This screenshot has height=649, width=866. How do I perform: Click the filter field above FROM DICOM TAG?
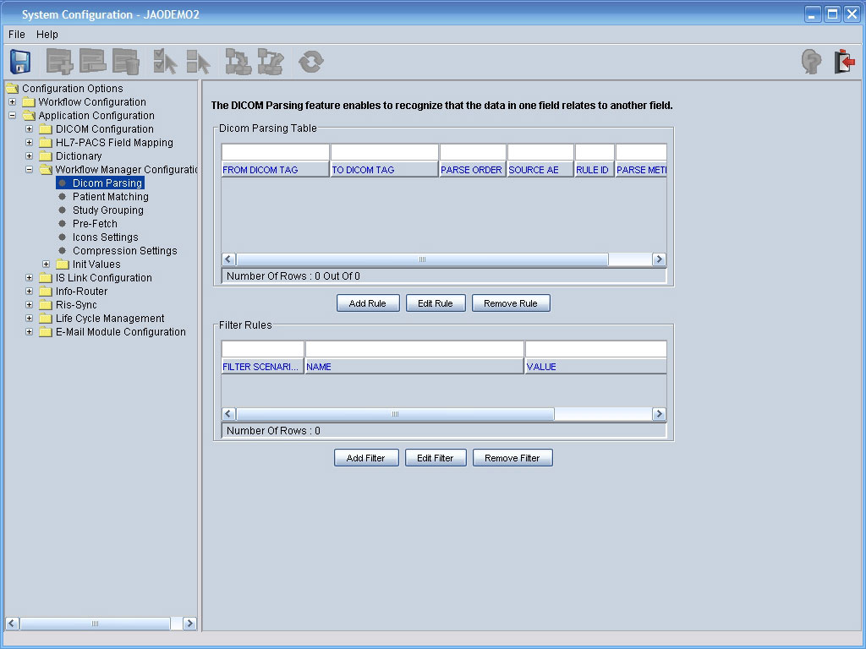(x=275, y=152)
